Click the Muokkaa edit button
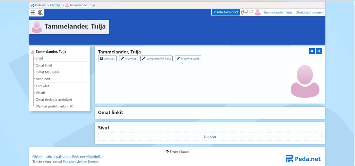355x166 pixels. pyautogui.click(x=128, y=59)
